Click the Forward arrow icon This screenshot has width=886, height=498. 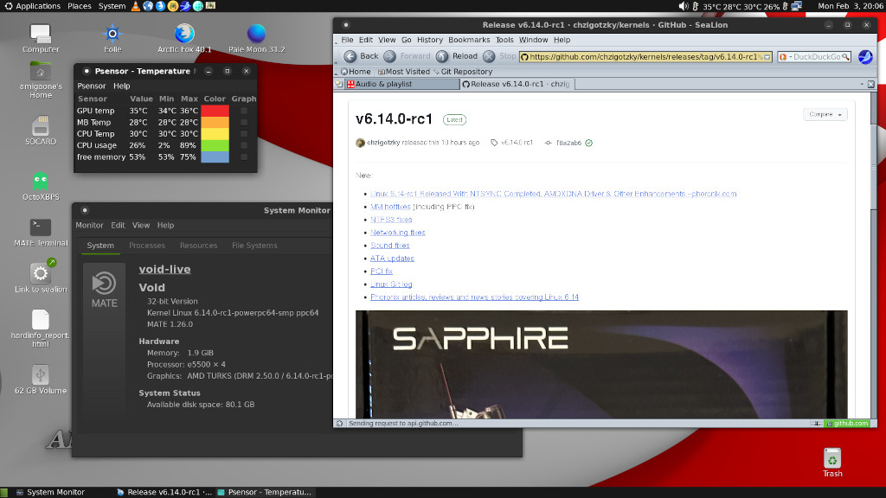390,56
